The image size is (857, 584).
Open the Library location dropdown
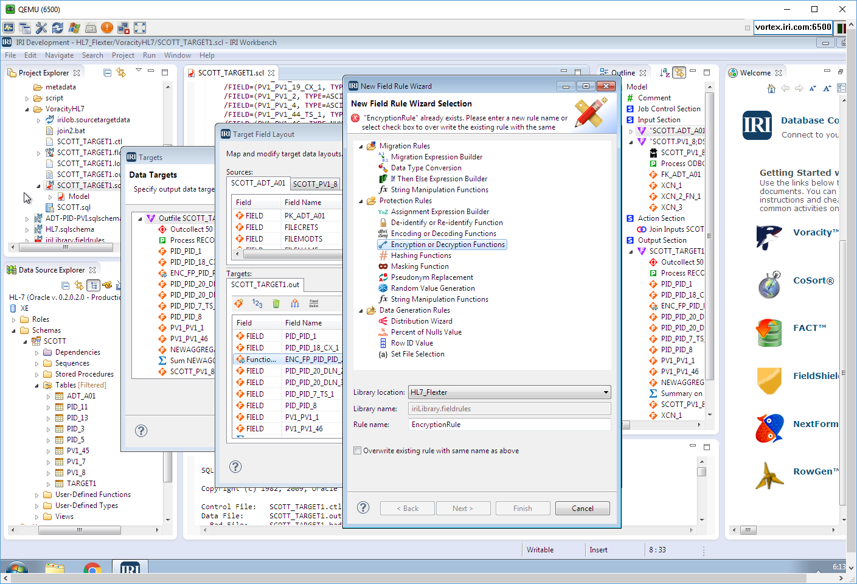[606, 392]
